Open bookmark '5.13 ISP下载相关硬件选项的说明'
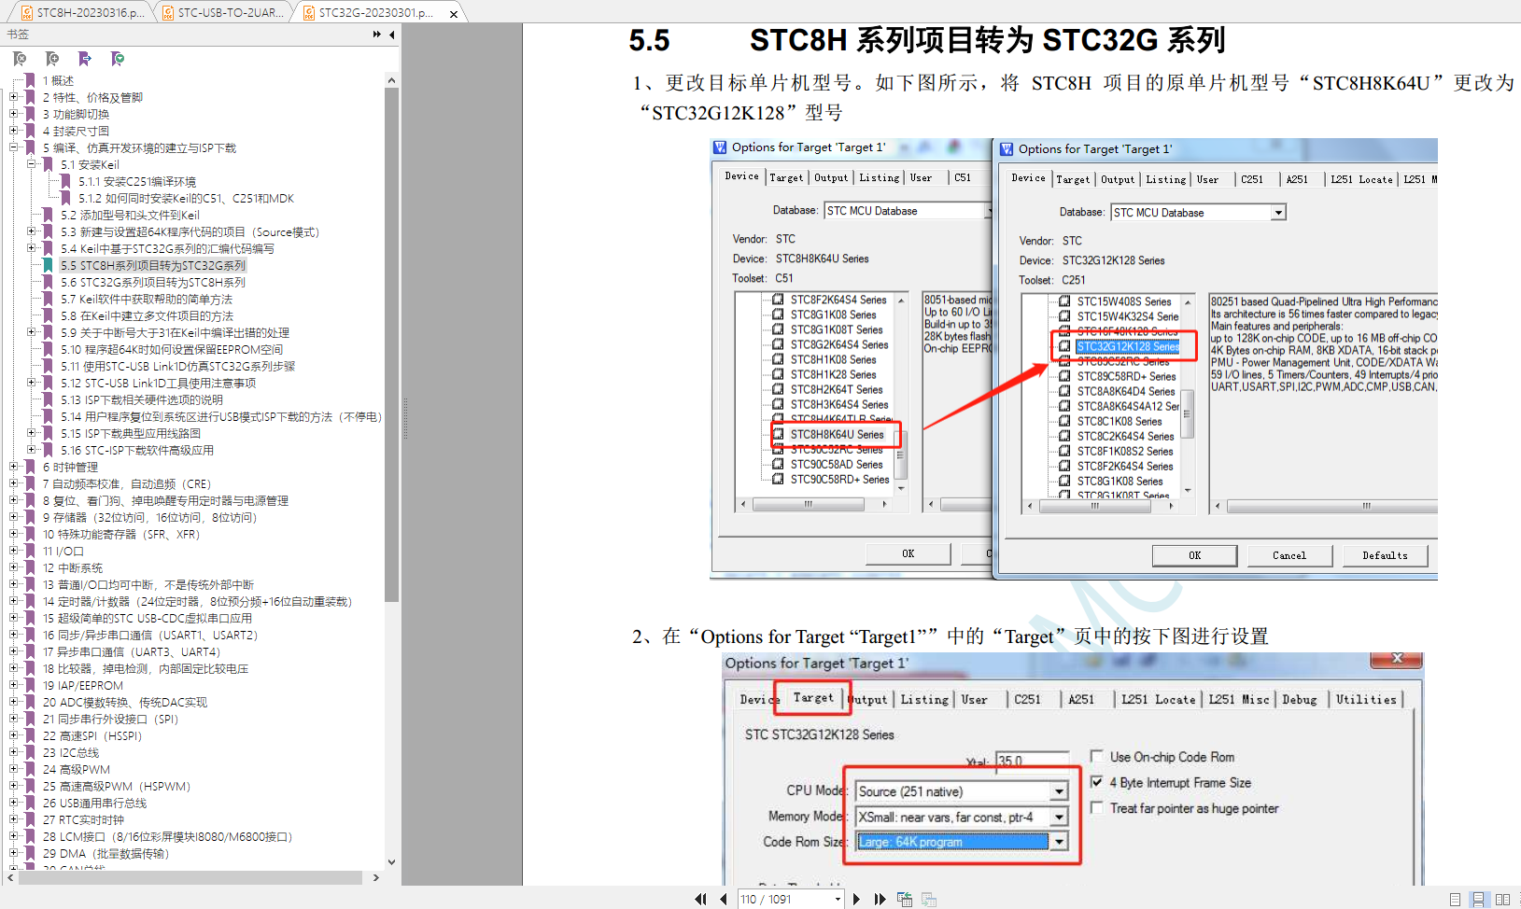This screenshot has height=909, width=1521. (142, 399)
